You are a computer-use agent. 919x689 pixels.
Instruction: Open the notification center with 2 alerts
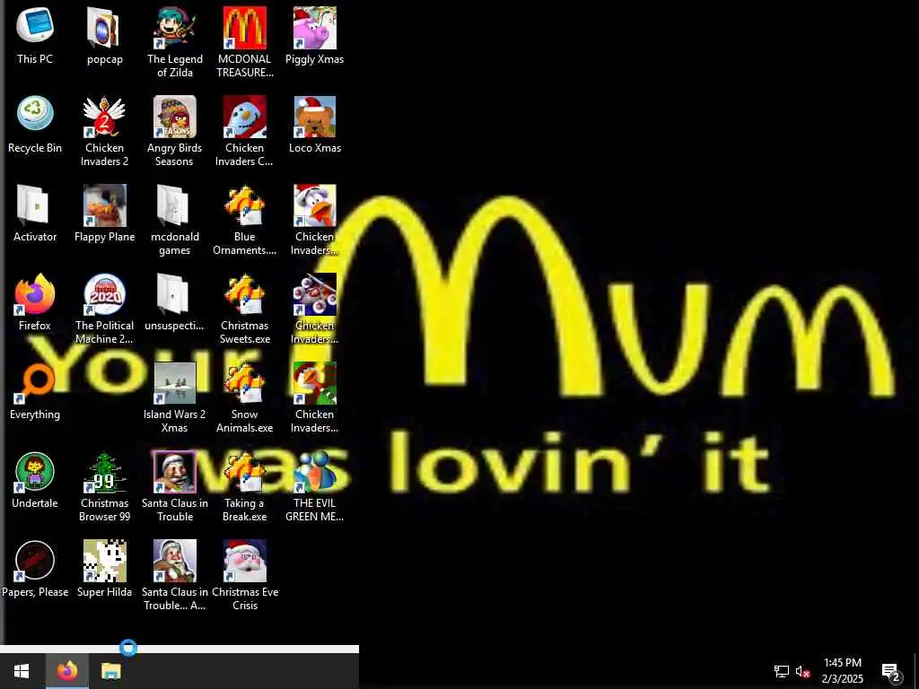[x=891, y=671]
